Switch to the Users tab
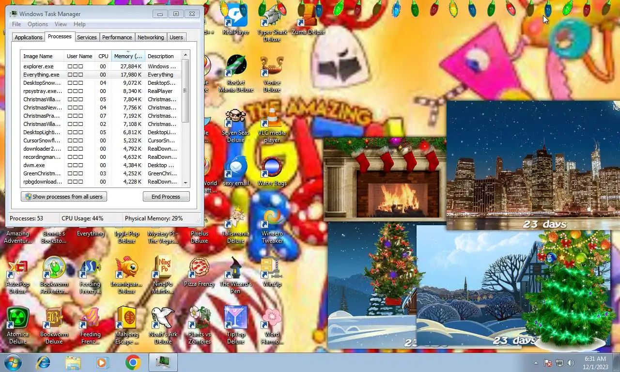Image resolution: width=620 pixels, height=372 pixels. 176,37
